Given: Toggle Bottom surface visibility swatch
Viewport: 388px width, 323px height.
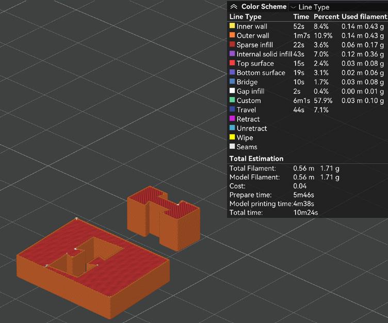Looking at the screenshot, I should click(x=232, y=72).
